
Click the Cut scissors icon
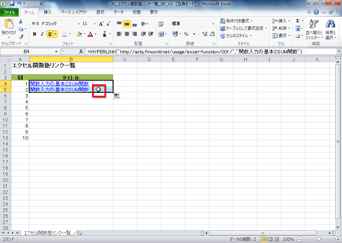[21, 21]
